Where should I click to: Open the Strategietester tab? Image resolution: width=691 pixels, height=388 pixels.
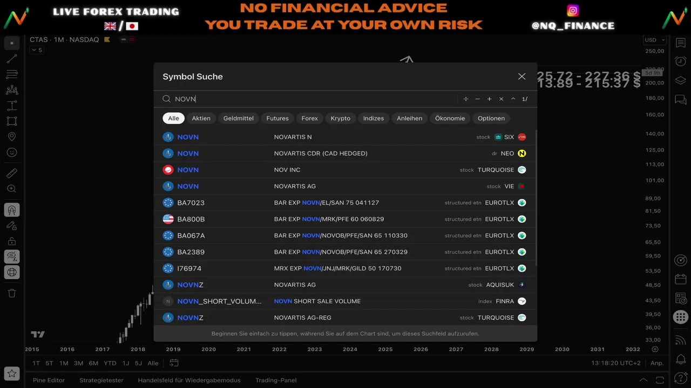click(x=101, y=380)
